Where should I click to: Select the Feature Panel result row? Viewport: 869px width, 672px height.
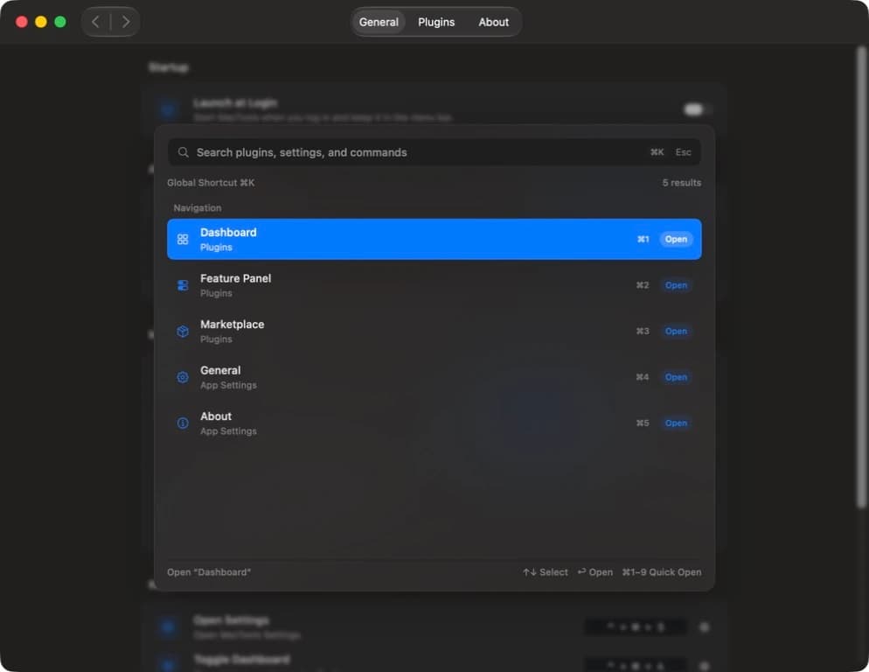pos(434,285)
